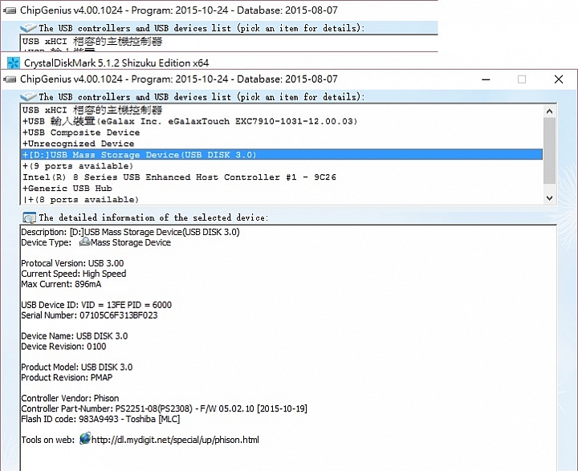The height and width of the screenshot is (471, 578).
Task: Select the [D:]USB Mass Storage Device row
Action: (282, 154)
